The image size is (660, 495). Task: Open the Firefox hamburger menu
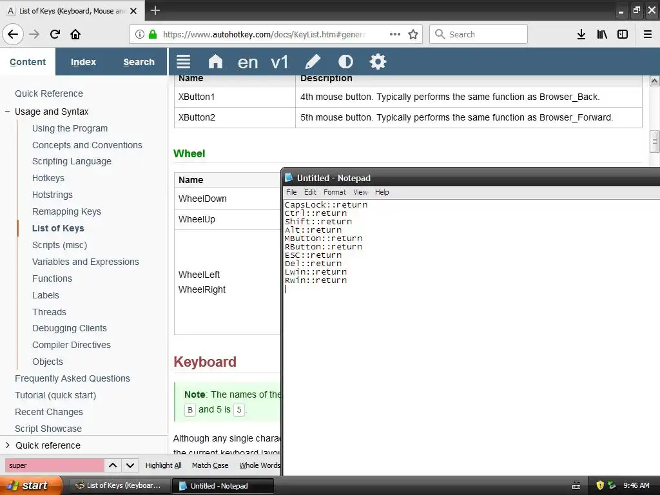point(648,34)
